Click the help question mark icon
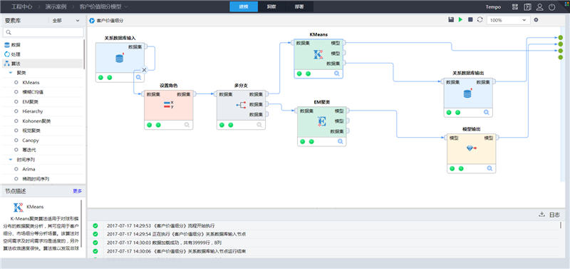 [x=527, y=7]
